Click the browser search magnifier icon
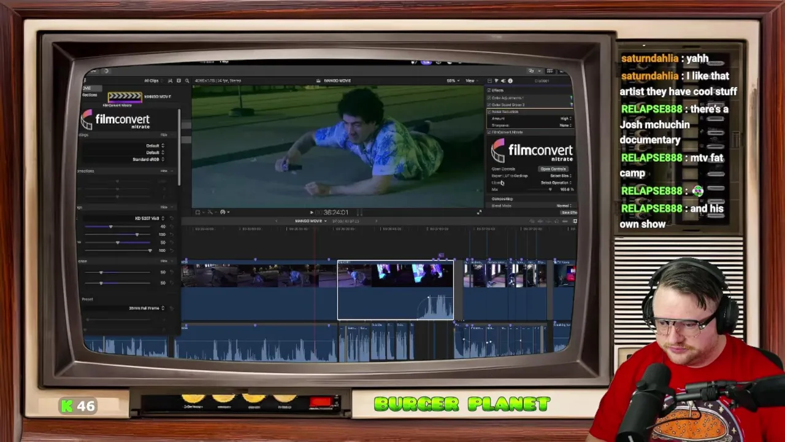This screenshot has width=785, height=442. click(187, 80)
